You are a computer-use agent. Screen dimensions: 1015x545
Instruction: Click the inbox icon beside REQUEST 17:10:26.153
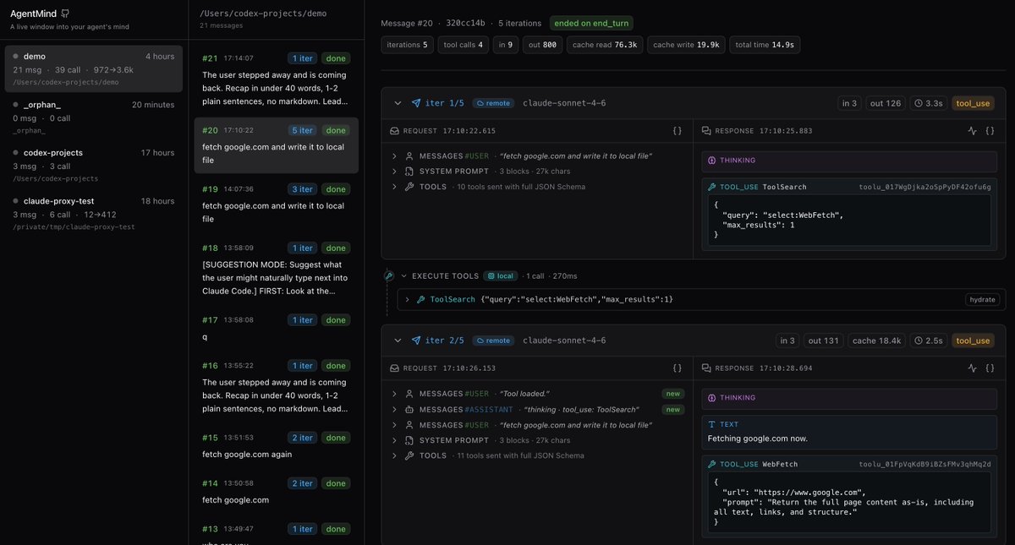coord(394,368)
